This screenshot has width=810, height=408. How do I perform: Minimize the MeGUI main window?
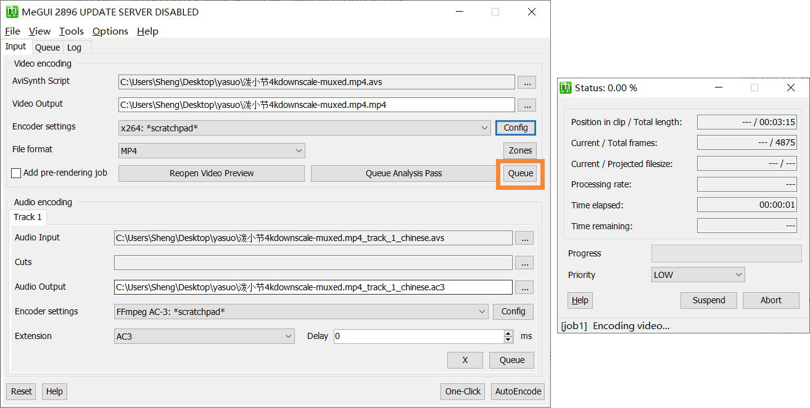tap(459, 12)
